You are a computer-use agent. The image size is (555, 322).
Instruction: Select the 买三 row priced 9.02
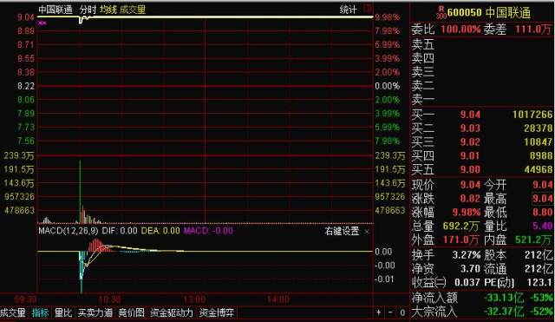point(482,142)
